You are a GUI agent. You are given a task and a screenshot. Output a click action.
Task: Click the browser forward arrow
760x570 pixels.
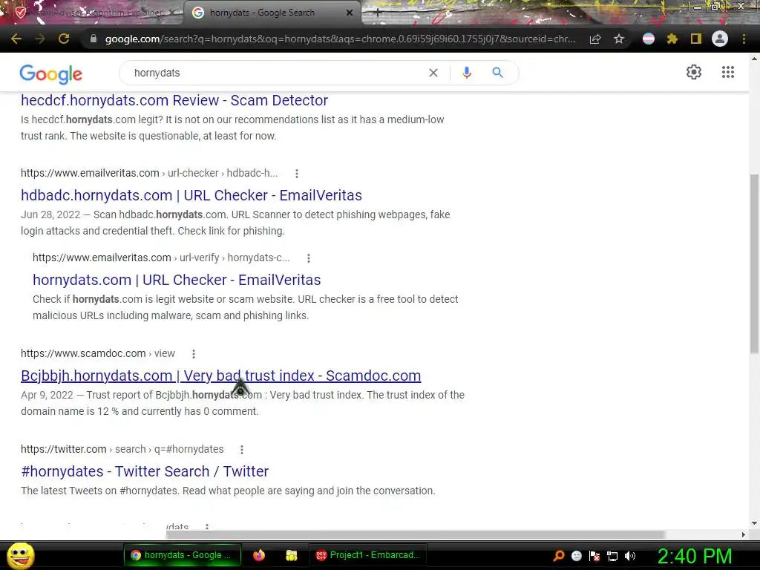coord(40,39)
